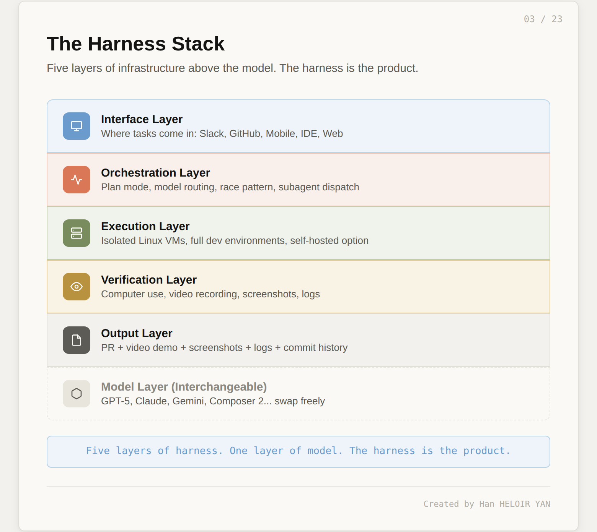The height and width of the screenshot is (532, 597).
Task: Click the dark file icon for Output Layer
Action: pyautogui.click(x=77, y=340)
